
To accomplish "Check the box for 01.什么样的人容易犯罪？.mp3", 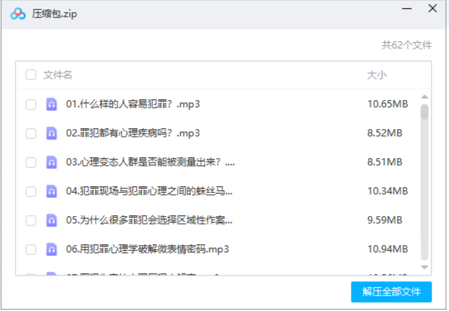I will tap(31, 104).
